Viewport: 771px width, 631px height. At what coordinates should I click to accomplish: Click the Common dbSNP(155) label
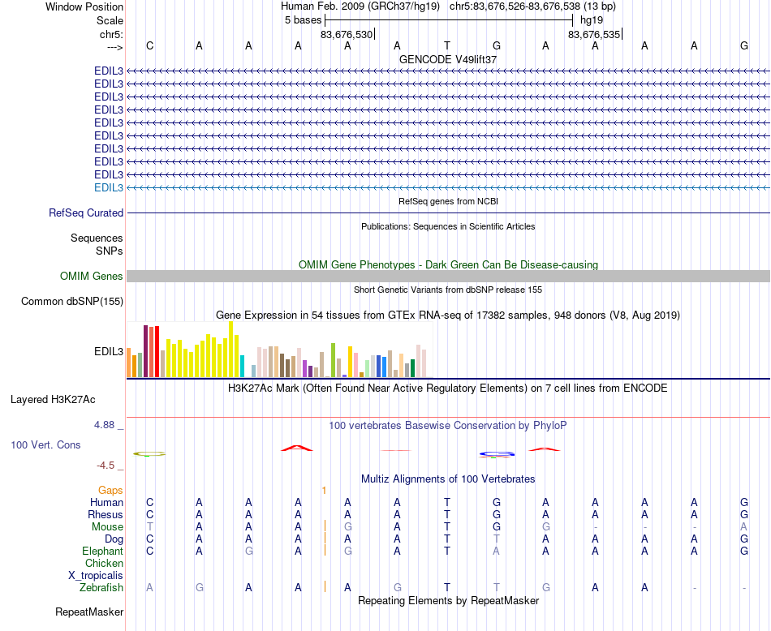coord(71,301)
